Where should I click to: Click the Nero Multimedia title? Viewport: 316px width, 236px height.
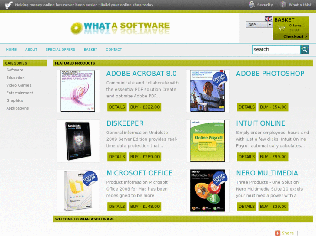267,173
